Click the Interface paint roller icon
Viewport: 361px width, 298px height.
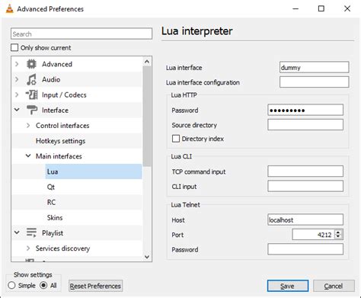coord(32,110)
